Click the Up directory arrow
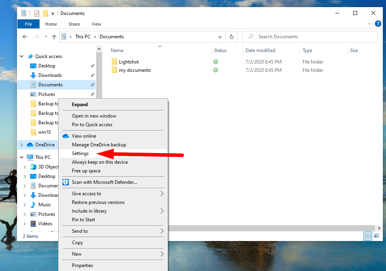Screen dimensions: 386x271 tap(54, 37)
